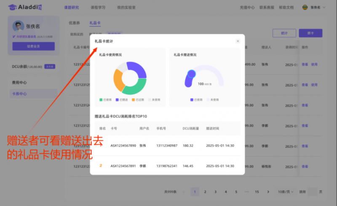
Task: Click the orange 已过期 legend marker
Action: [x=134, y=100]
